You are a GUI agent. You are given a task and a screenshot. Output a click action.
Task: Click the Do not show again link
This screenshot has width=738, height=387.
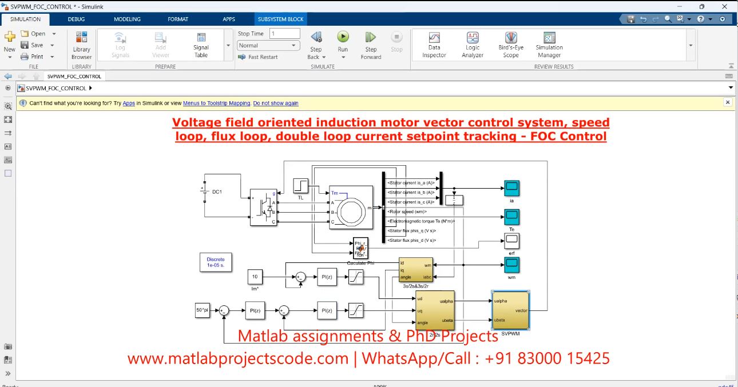pyautogui.click(x=276, y=103)
